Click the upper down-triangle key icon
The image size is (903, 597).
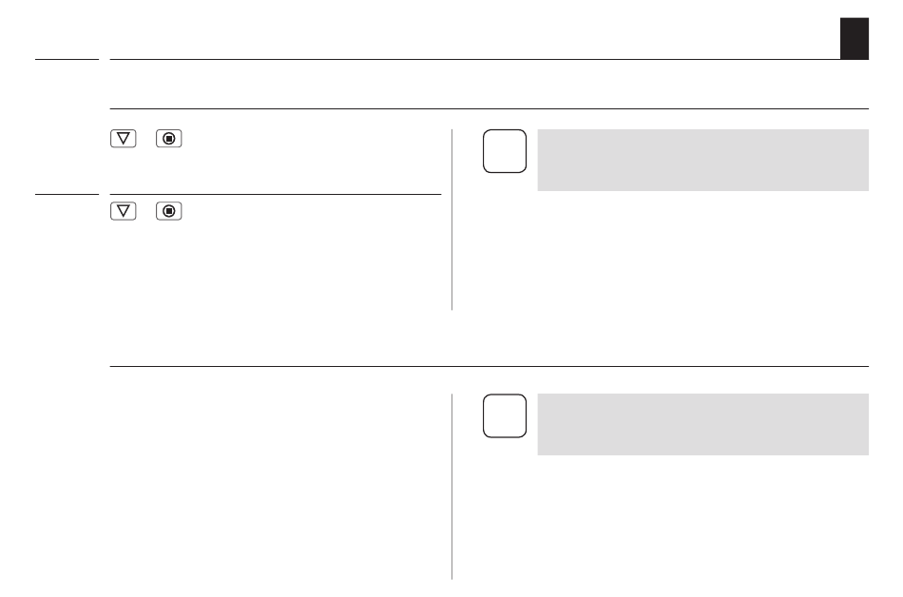[124, 139]
